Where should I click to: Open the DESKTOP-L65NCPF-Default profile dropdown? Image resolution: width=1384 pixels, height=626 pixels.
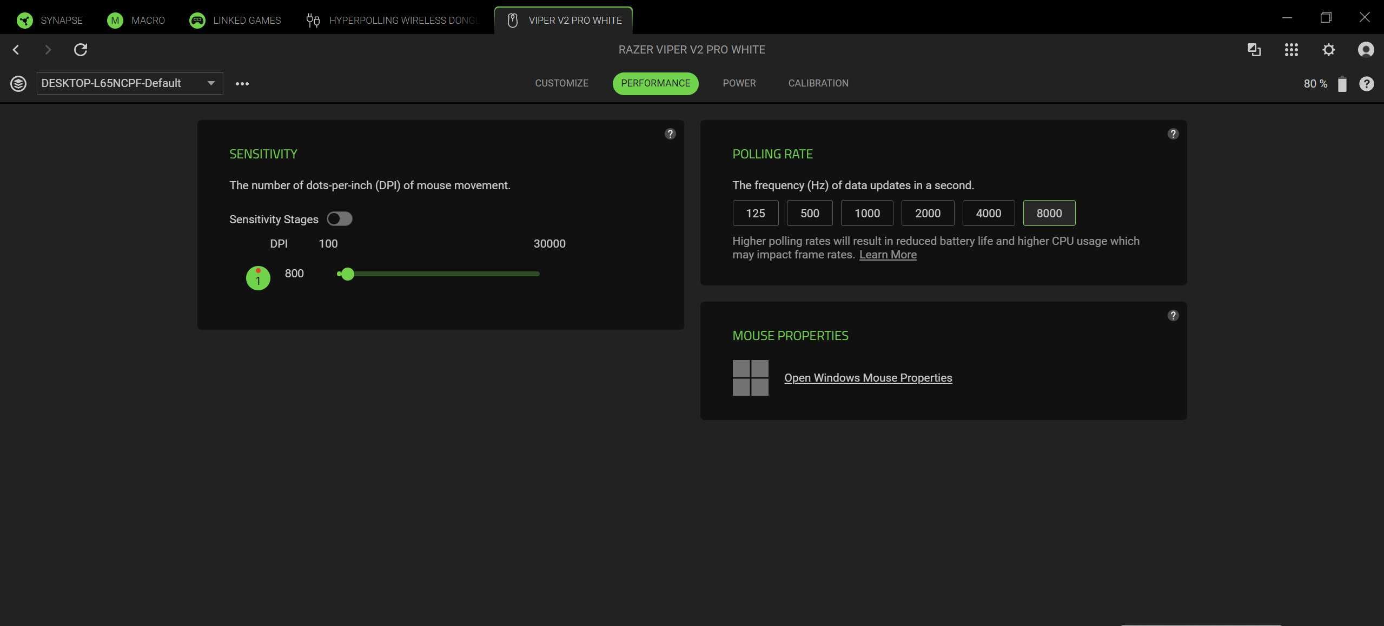pos(130,83)
